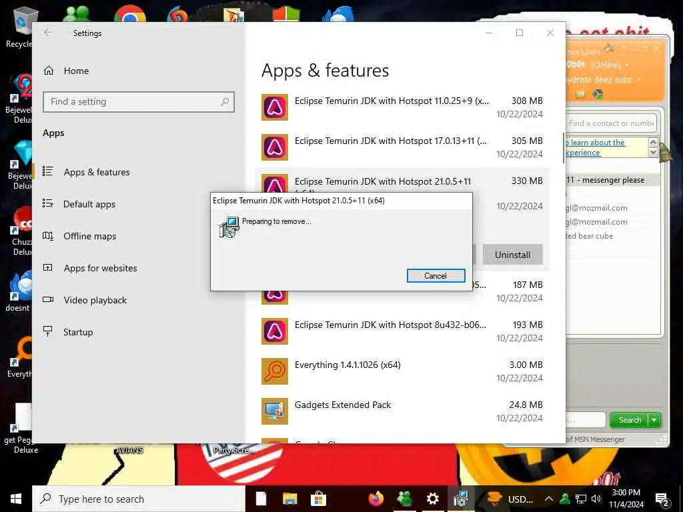Open the Online status dropdown in Messenger
Viewport: 683px width, 512px height.
pyautogui.click(x=627, y=65)
